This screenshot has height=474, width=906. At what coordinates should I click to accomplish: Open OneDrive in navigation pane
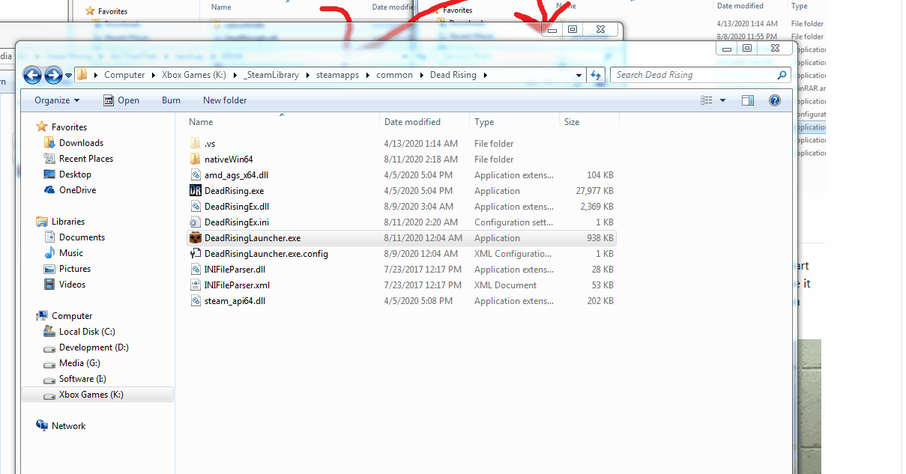point(77,189)
